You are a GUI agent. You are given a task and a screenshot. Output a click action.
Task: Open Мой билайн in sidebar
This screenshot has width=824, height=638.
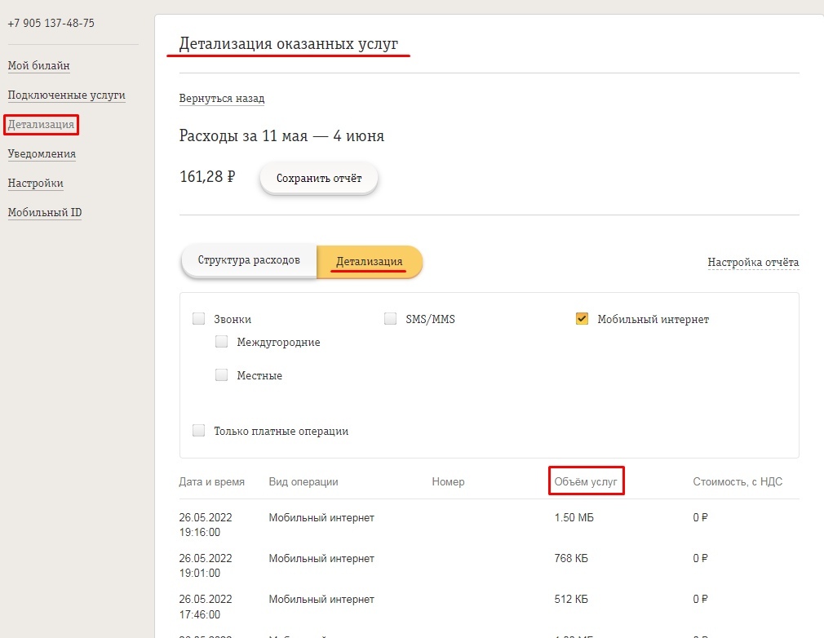[39, 66]
